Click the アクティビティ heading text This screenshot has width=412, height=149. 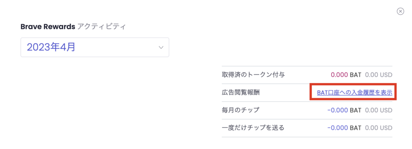pyautogui.click(x=101, y=27)
